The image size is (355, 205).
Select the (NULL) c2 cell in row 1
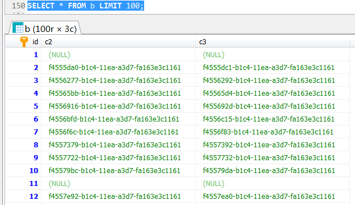[x=118, y=55]
